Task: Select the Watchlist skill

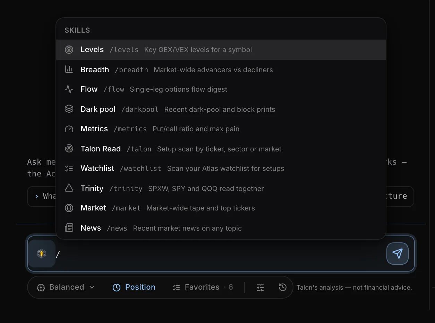Action: click(221, 168)
